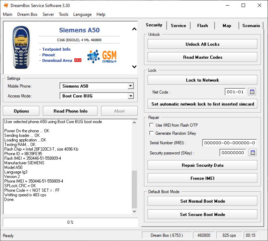Click the Read Phone Info button
Screen dimensions: 268x241
70,111
